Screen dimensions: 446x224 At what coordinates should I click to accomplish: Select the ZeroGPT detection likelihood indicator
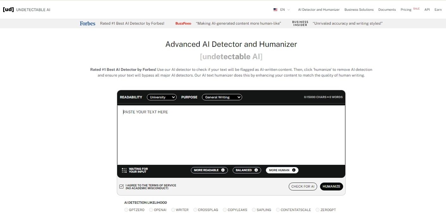point(317,210)
